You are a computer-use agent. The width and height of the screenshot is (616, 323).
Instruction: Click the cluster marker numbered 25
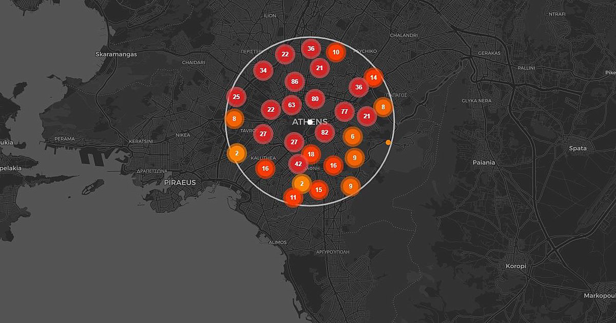pos(236,96)
